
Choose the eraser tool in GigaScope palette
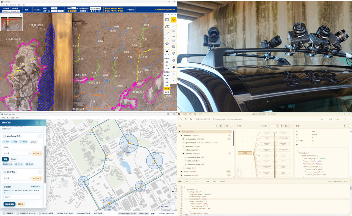(174, 67)
